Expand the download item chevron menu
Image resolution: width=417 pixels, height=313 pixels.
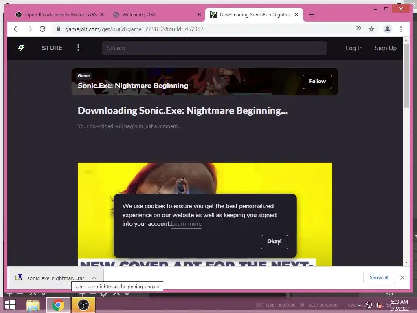pos(94,278)
